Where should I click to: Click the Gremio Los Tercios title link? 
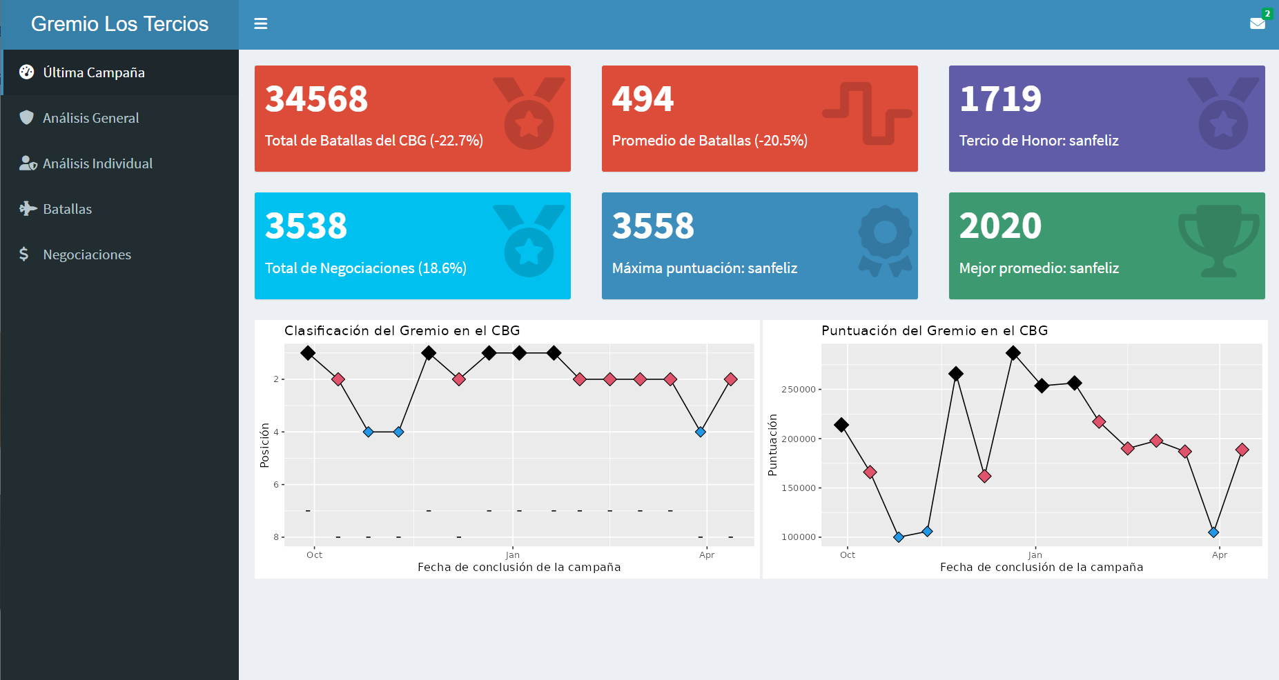pyautogui.click(x=119, y=24)
